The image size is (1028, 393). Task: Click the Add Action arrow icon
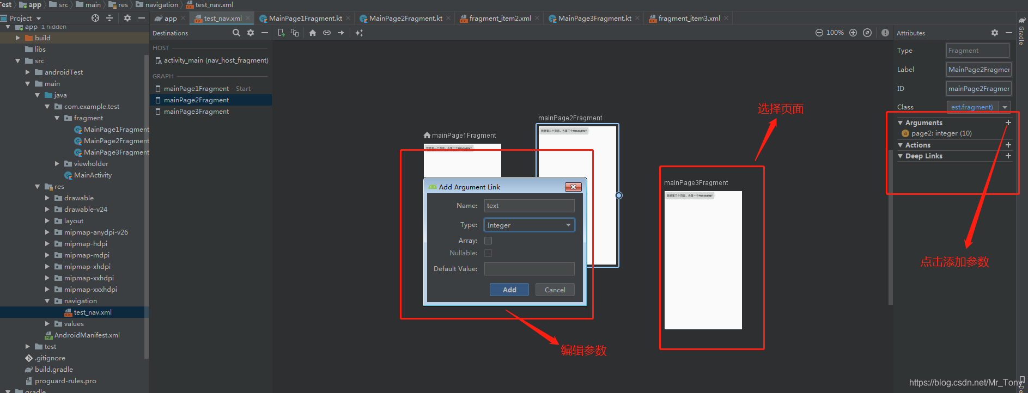pyautogui.click(x=341, y=33)
